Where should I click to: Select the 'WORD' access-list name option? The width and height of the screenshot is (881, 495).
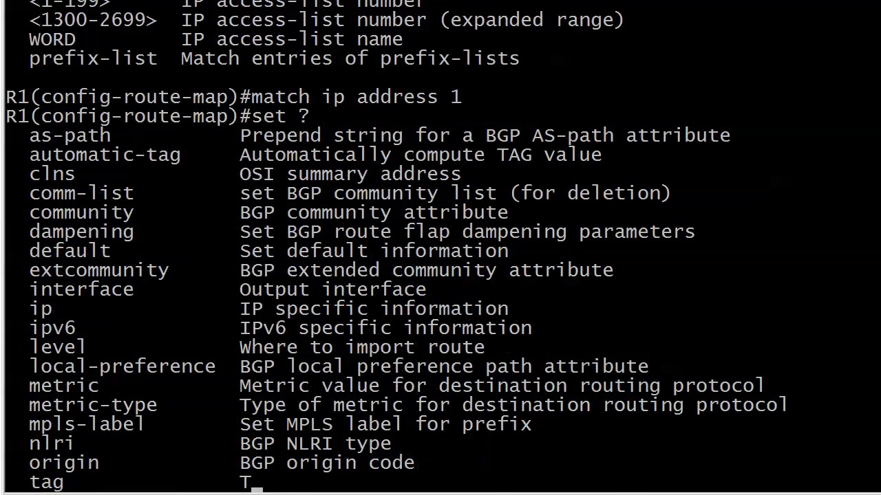[52, 39]
